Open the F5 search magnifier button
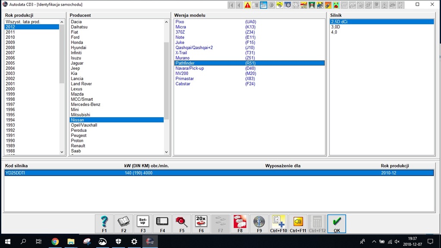The height and width of the screenshot is (248, 441). (x=182, y=224)
